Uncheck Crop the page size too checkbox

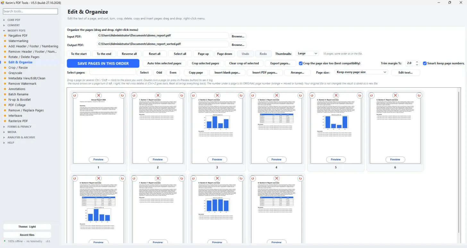(x=301, y=63)
